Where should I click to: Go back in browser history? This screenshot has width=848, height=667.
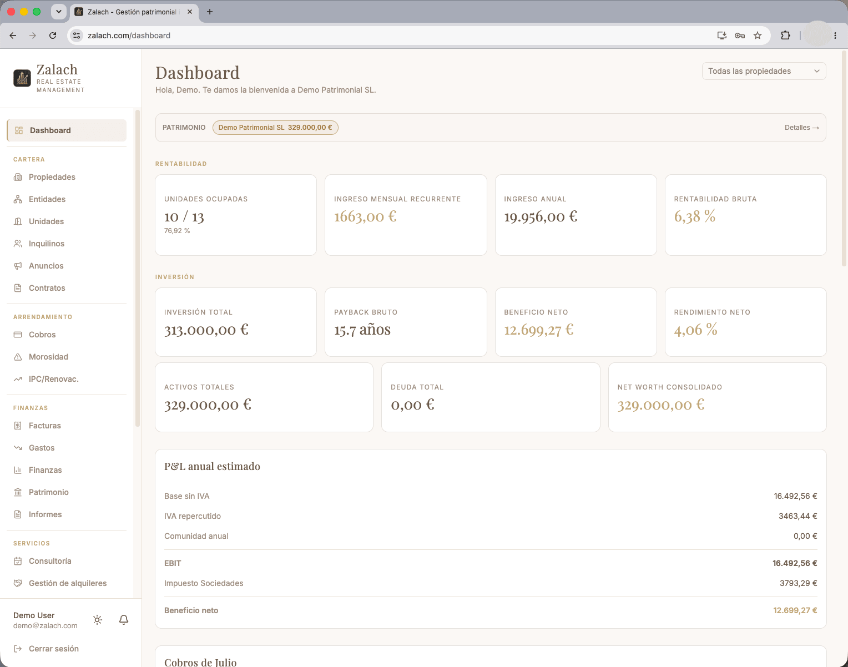(x=13, y=36)
